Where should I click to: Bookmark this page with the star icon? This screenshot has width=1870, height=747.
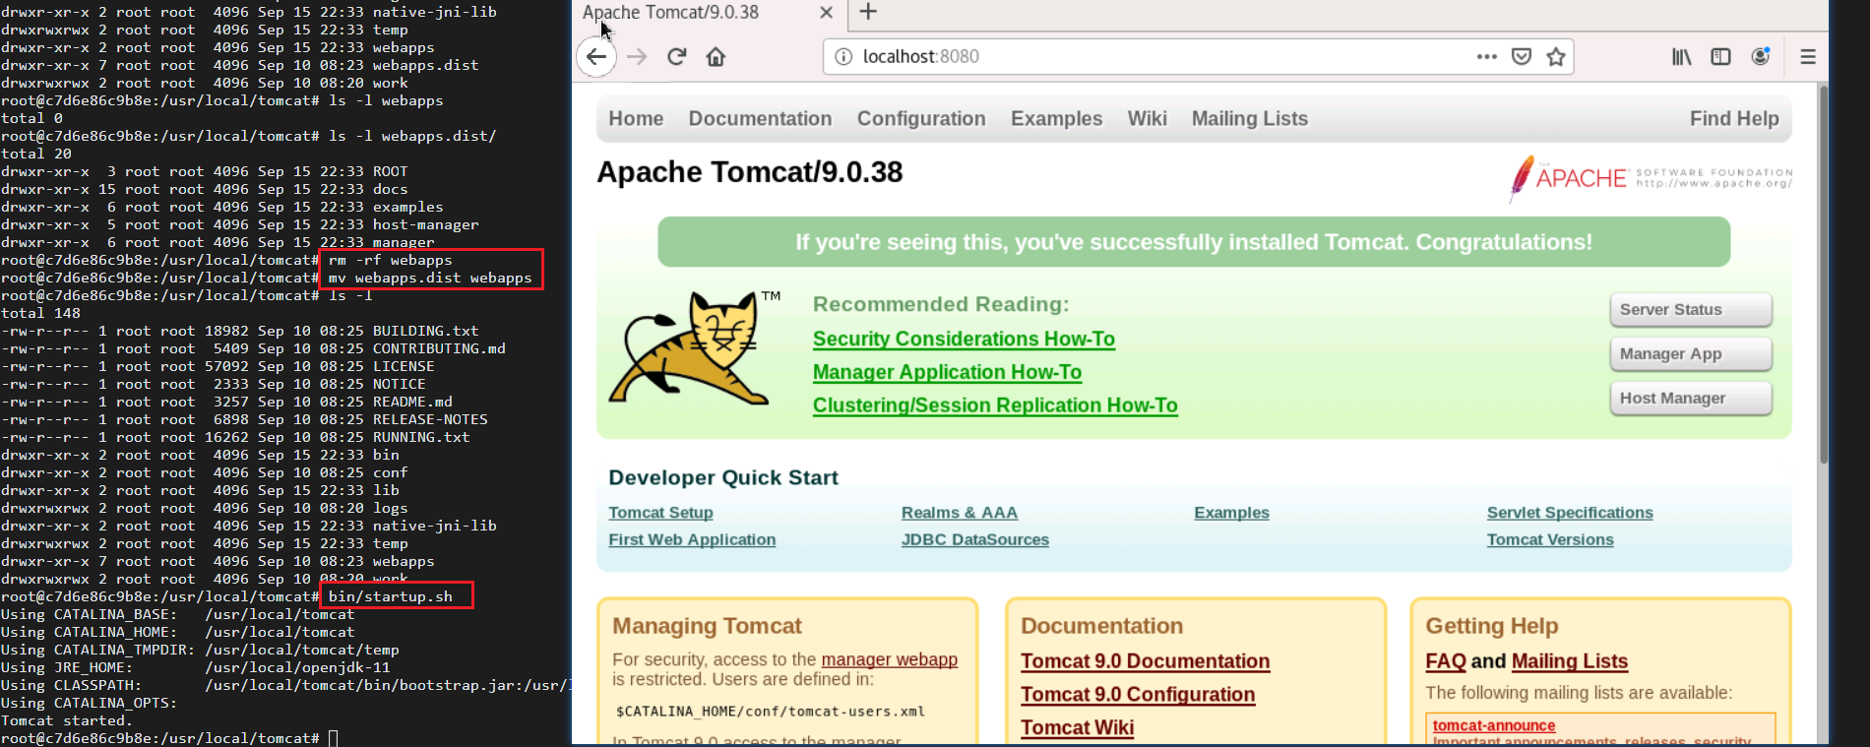(1555, 57)
